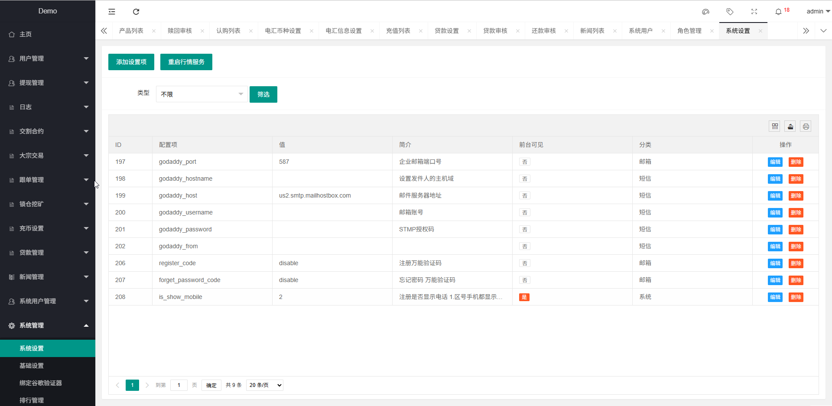
Task: Open the 类型 dropdown showing 不限
Action: 201,94
